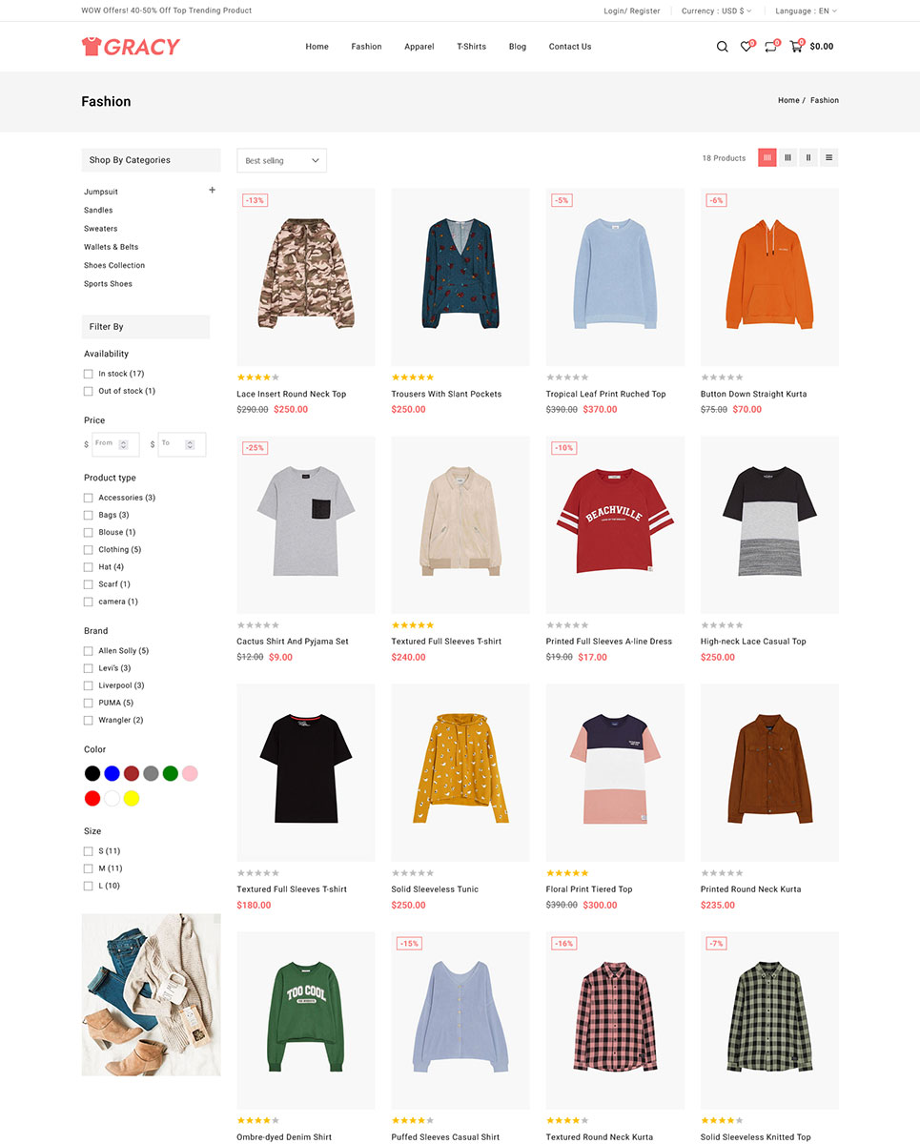Open the compare products icon

(x=770, y=47)
